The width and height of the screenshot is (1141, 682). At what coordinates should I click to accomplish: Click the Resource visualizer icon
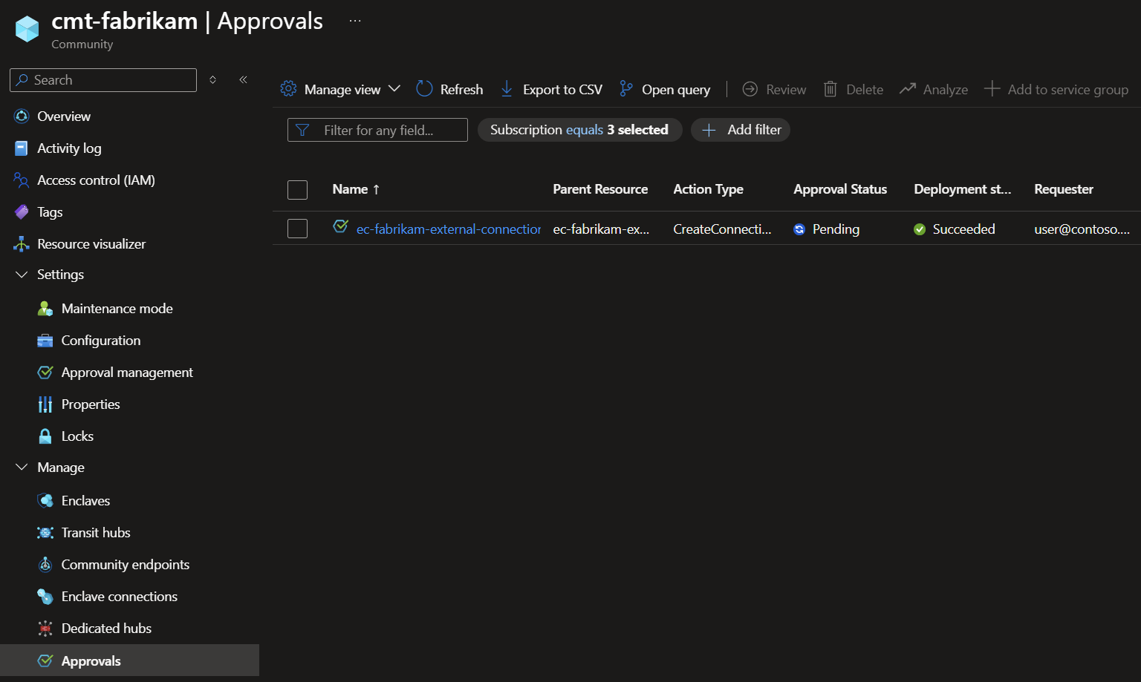pyautogui.click(x=22, y=244)
